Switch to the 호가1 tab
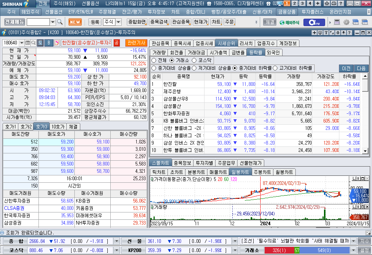Screen dimensions: 372x255 10,127
